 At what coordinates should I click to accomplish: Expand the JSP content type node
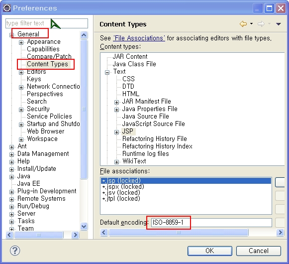(x=116, y=132)
